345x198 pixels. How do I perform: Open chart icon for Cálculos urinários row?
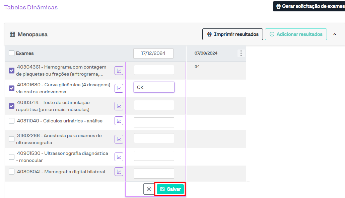pyautogui.click(x=119, y=121)
